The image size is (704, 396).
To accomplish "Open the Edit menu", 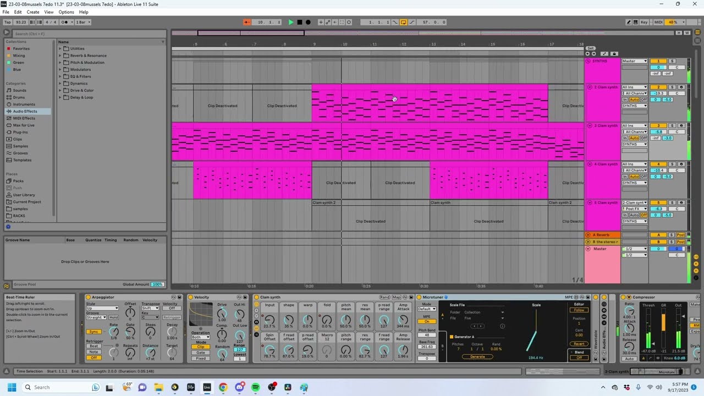I will 18,12.
